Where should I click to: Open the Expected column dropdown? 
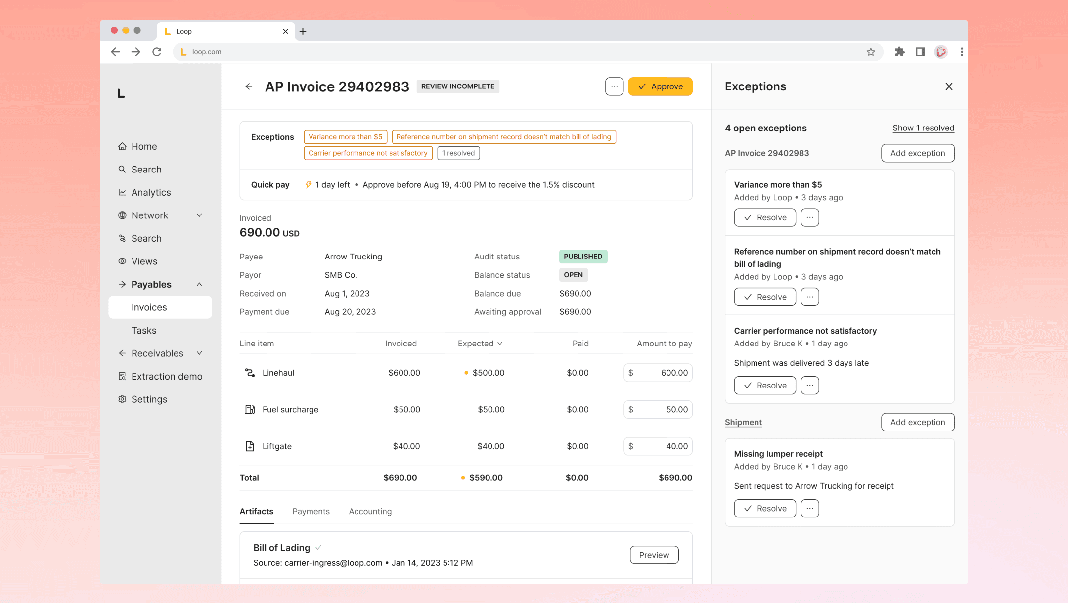[500, 344]
